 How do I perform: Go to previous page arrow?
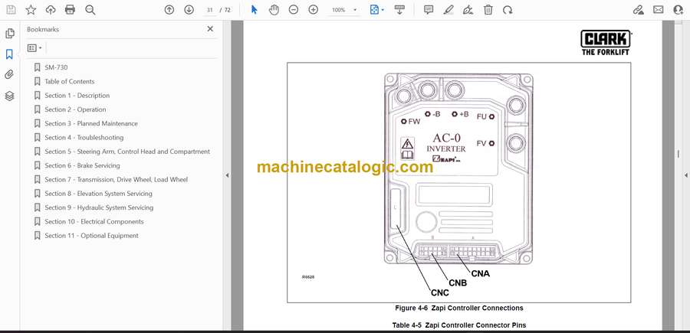click(169, 10)
